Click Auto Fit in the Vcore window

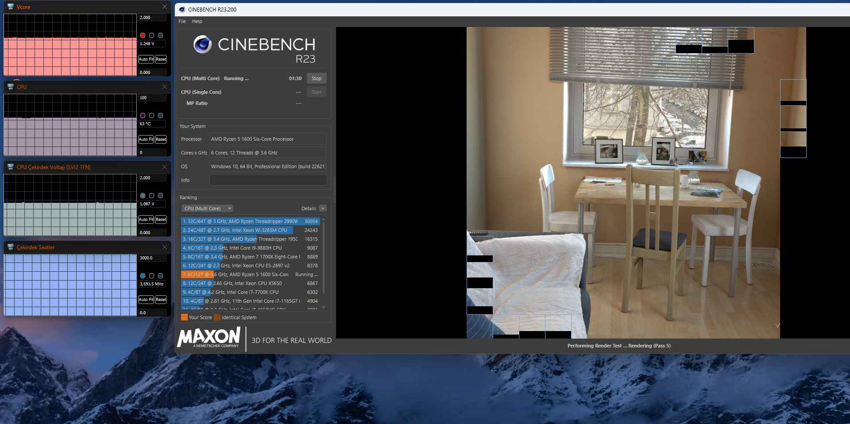click(x=146, y=59)
